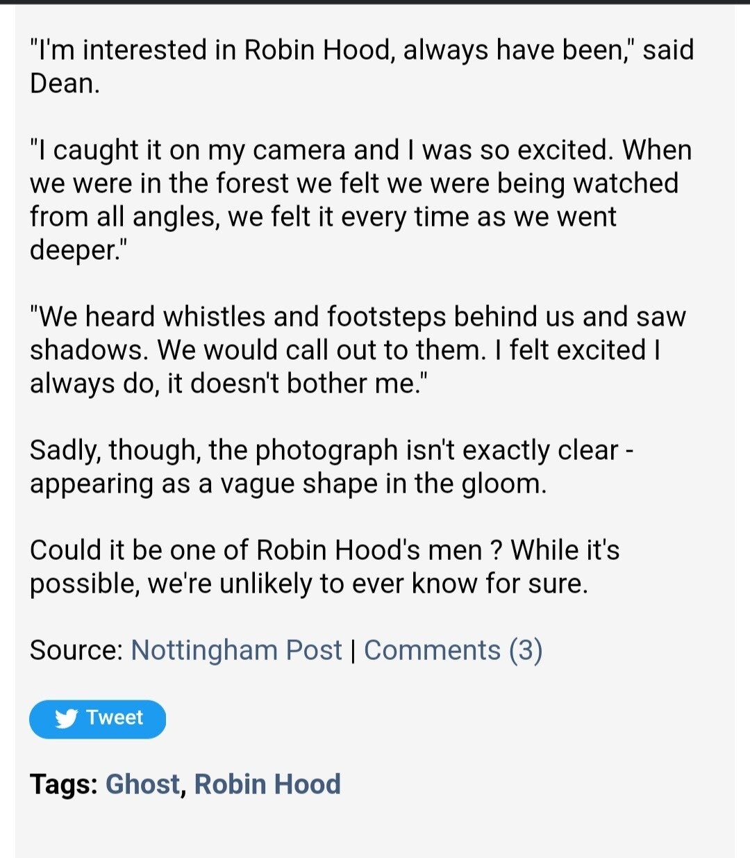Click the Twitter bird icon

tap(66, 718)
